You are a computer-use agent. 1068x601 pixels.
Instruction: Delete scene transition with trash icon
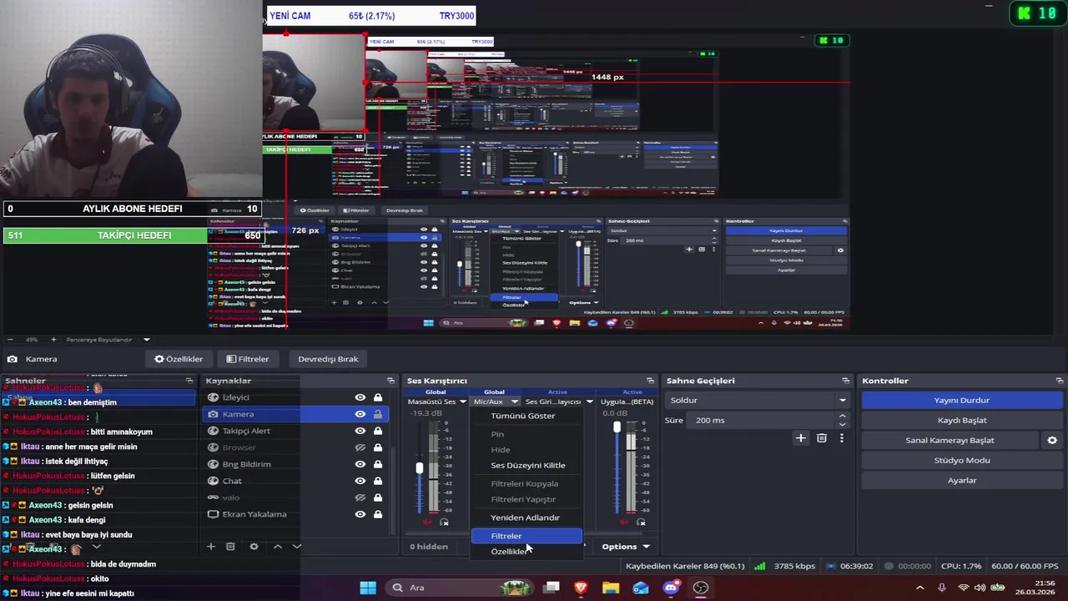coord(822,438)
